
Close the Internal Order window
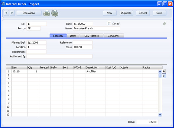coord(170,4)
